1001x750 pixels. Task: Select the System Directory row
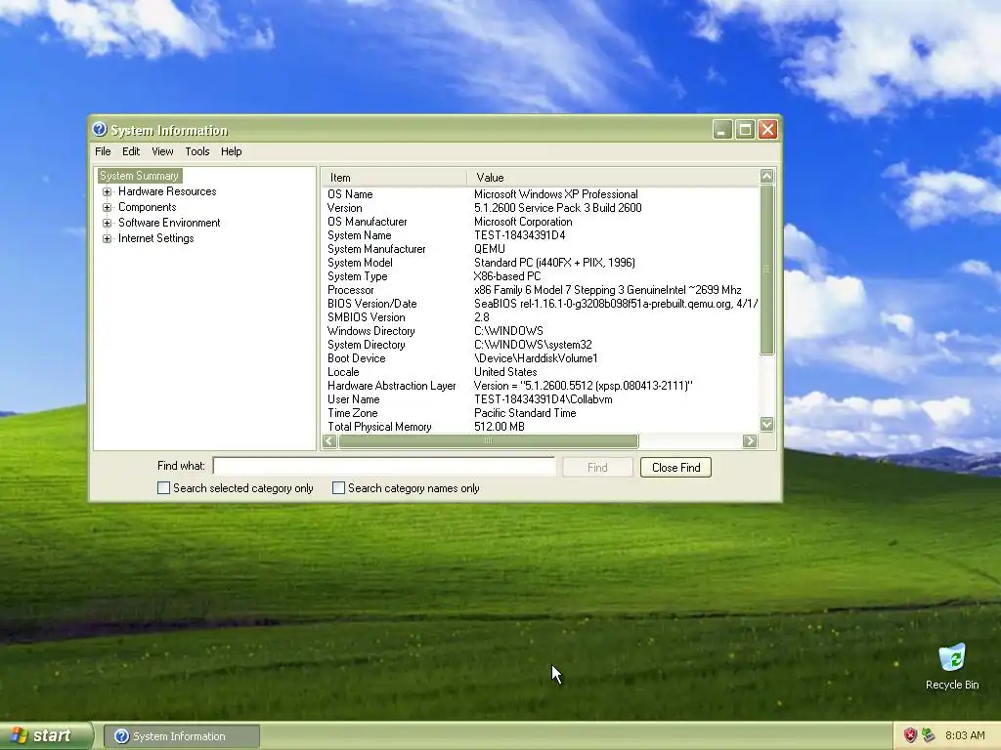[540, 345]
